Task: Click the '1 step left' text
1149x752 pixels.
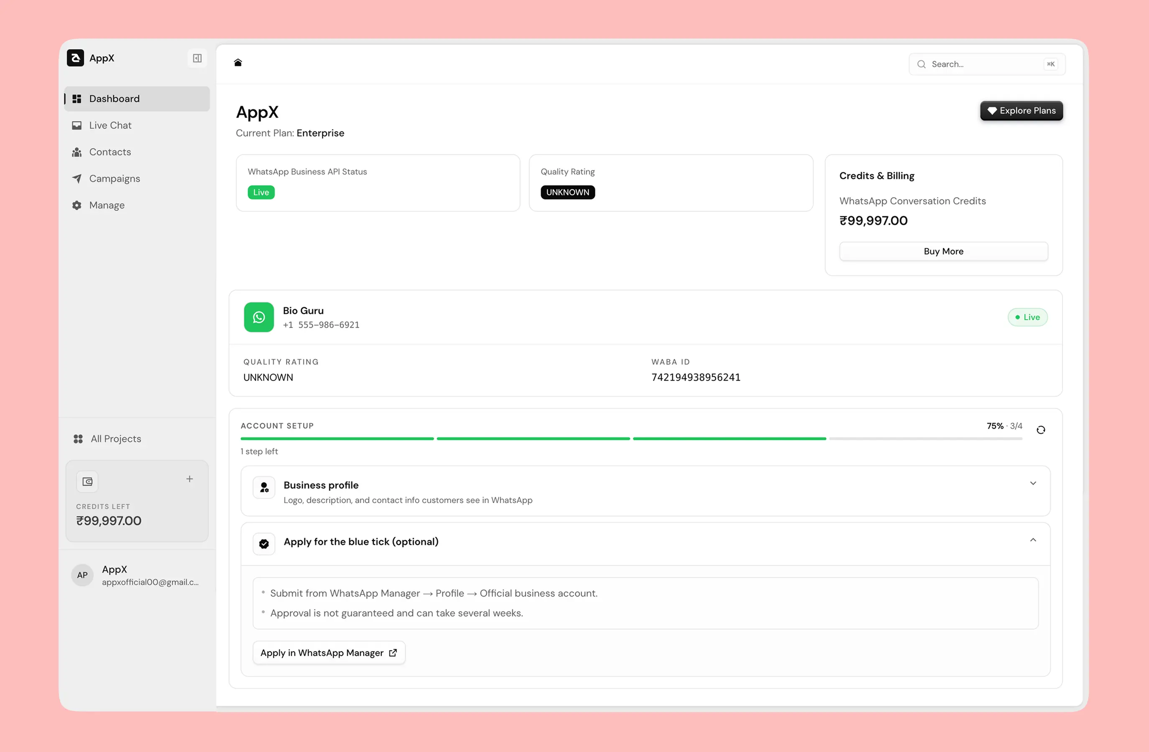Action: click(259, 452)
